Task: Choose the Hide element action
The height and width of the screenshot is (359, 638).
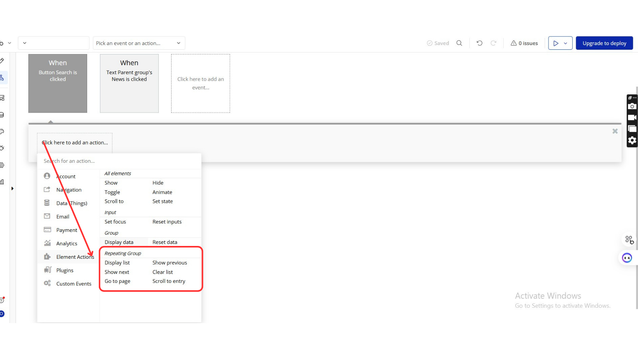Action: point(158,183)
